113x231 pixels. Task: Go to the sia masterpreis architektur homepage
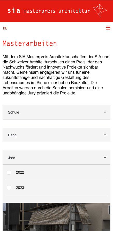49,11
